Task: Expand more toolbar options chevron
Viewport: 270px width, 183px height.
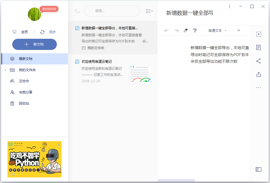Action: pyautogui.click(x=239, y=30)
